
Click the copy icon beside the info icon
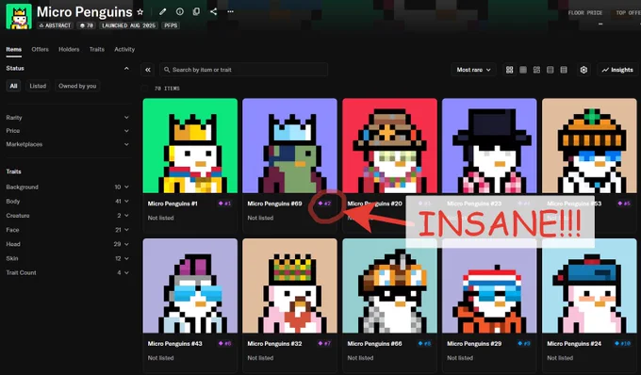coord(196,11)
